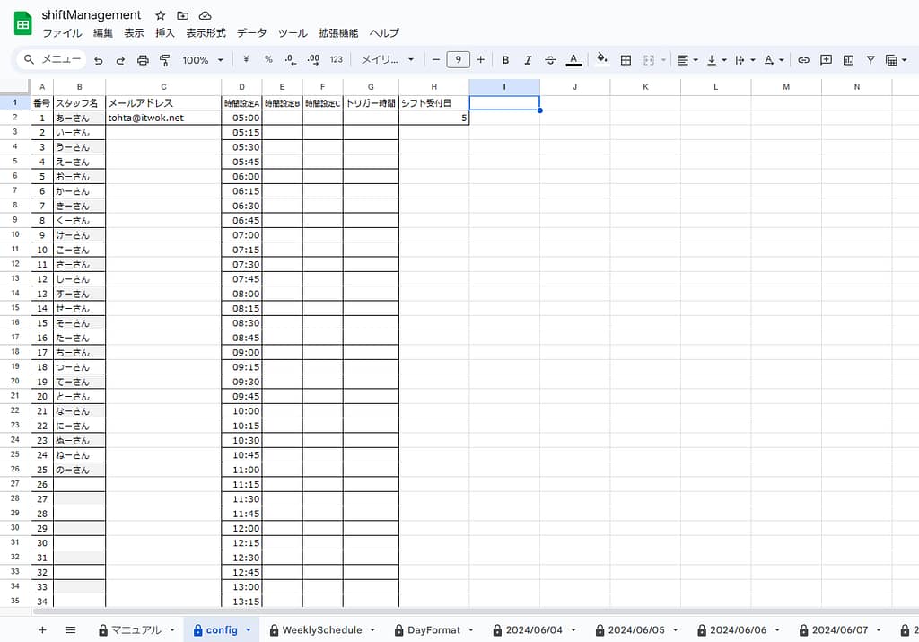
Task: Switch to the WeeklySchedule sheet tab
Action: 321,630
